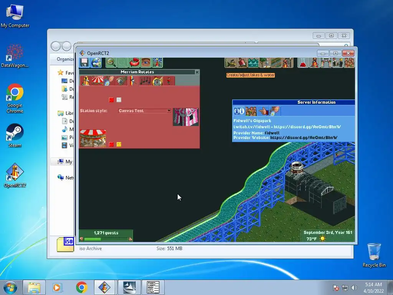This screenshot has height=295, width=393.
Task: Click the carousel vehicle preview image
Action: pos(93,138)
